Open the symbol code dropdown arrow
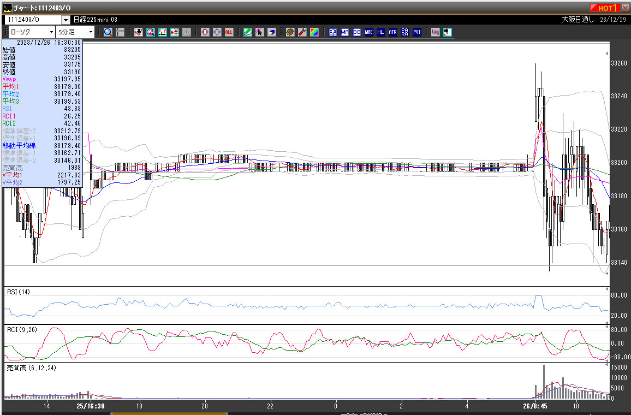This screenshot has width=631, height=415. tap(66, 20)
